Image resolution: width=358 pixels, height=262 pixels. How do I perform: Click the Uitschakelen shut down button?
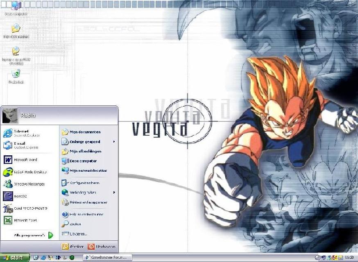click(x=102, y=246)
